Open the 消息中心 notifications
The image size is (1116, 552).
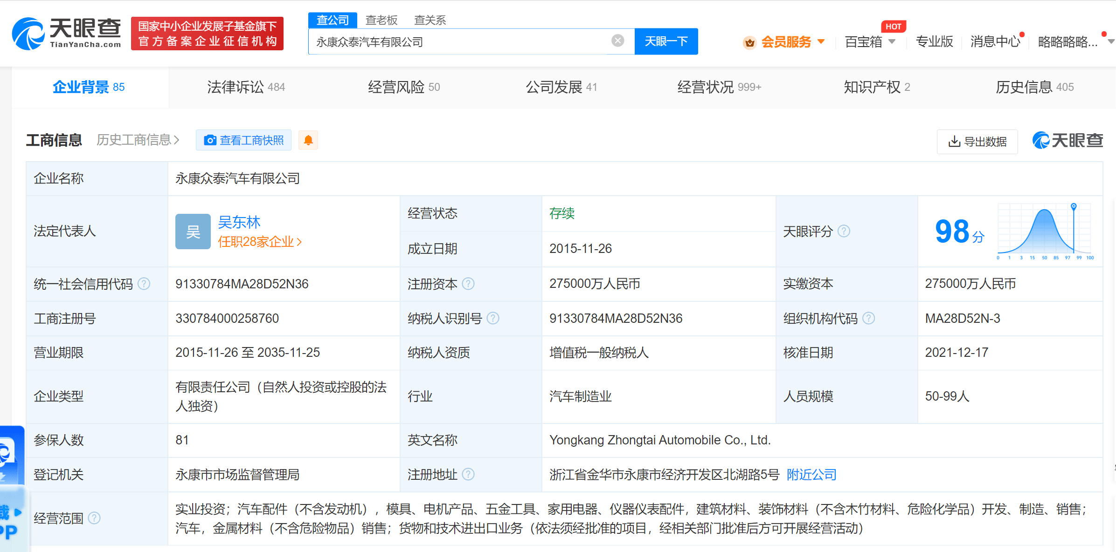996,41
